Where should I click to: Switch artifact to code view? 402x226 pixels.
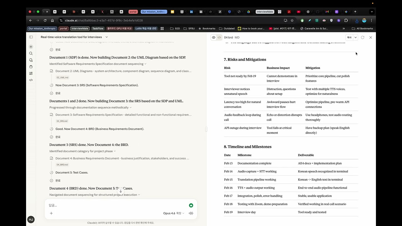[219, 37]
